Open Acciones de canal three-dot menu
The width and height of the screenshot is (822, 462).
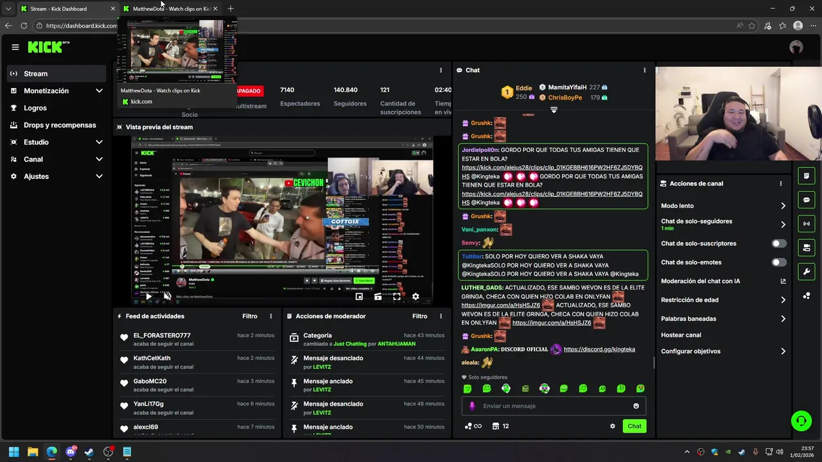coord(781,184)
